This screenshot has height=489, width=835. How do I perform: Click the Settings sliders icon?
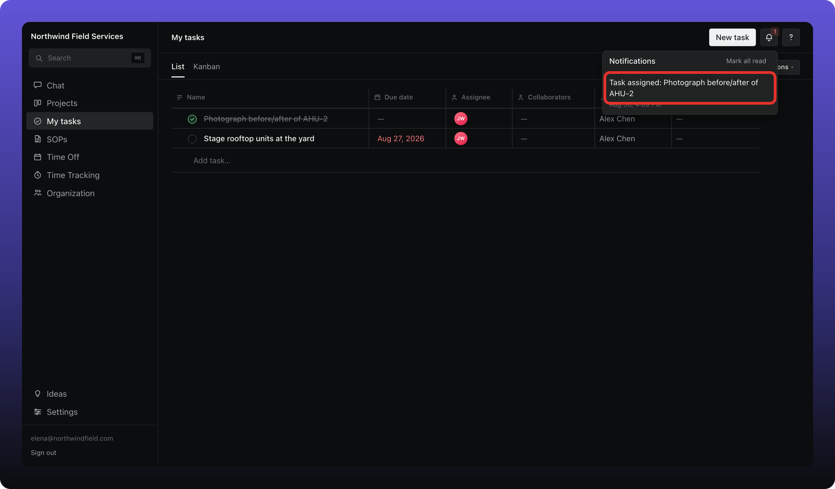(38, 412)
